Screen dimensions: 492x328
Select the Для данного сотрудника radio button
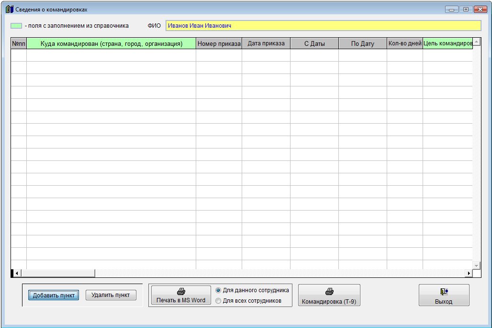pyautogui.click(x=218, y=290)
